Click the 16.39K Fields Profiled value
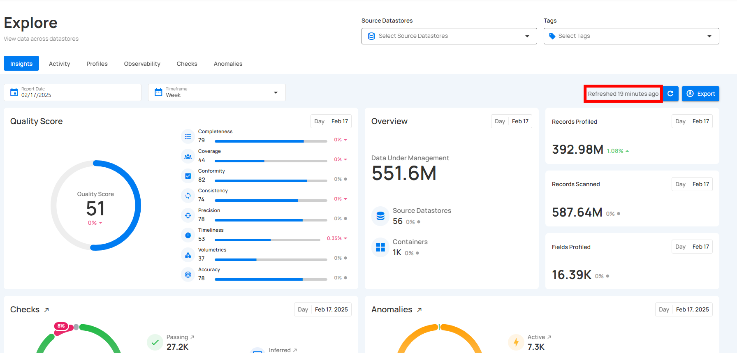This screenshot has width=737, height=353. click(572, 275)
